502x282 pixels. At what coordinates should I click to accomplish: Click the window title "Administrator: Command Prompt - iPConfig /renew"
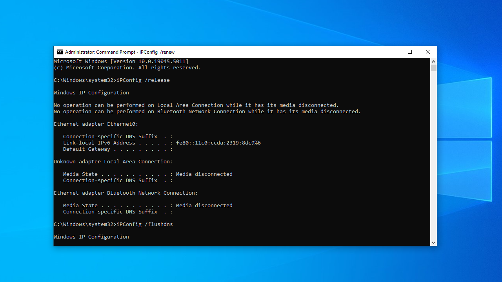(120, 52)
